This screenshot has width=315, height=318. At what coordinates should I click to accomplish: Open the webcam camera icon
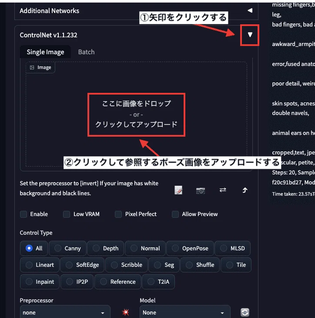click(x=200, y=190)
